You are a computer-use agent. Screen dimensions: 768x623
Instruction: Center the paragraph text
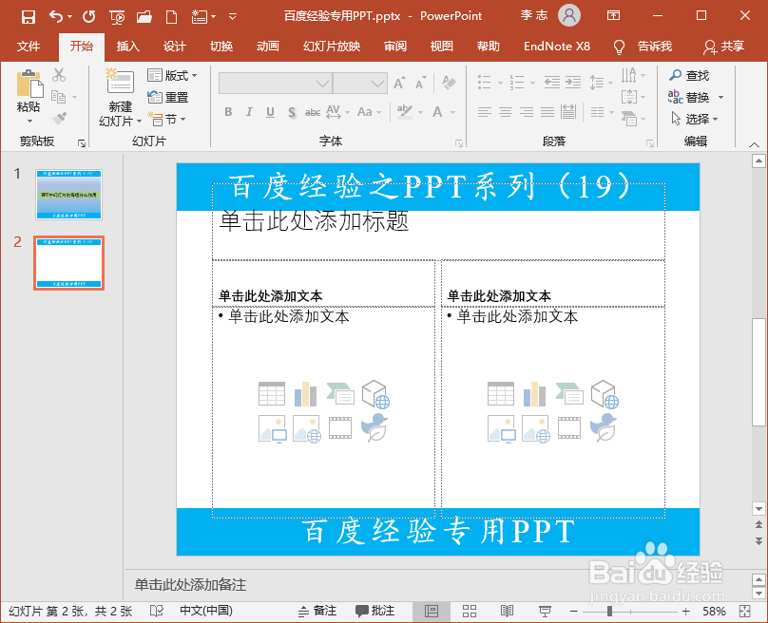click(x=506, y=112)
